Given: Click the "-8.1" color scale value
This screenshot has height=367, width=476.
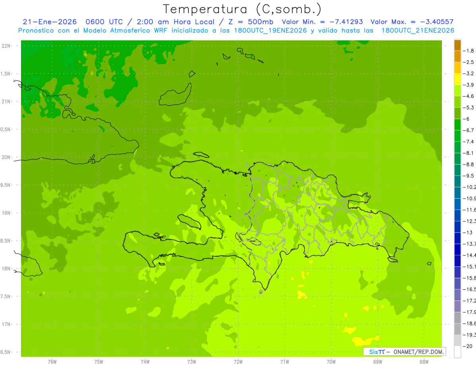Looking at the screenshot, I should [469, 153].
